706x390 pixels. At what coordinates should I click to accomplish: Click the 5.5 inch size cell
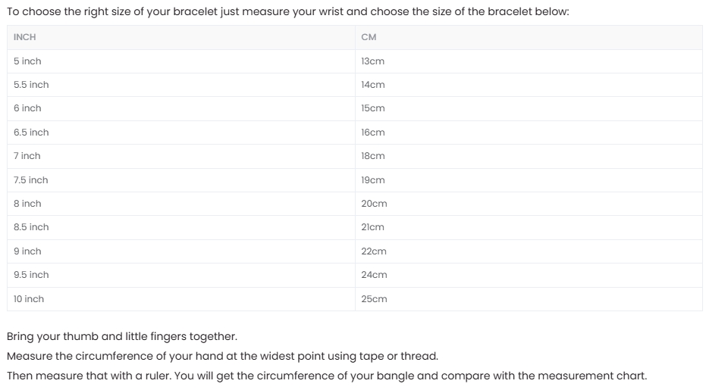click(181, 85)
